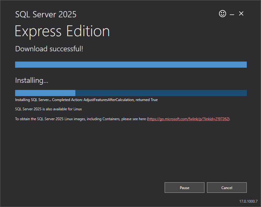Click the "SQL Server 2025" title text

click(x=46, y=14)
